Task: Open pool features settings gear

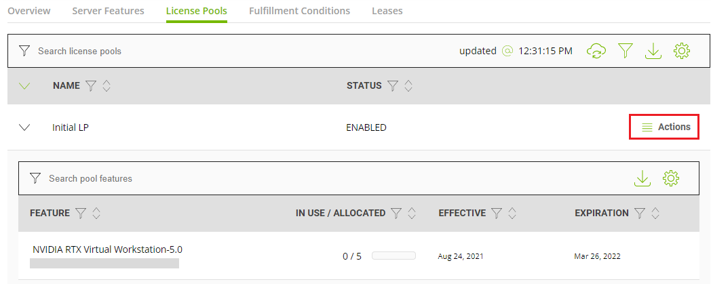Action: click(671, 178)
